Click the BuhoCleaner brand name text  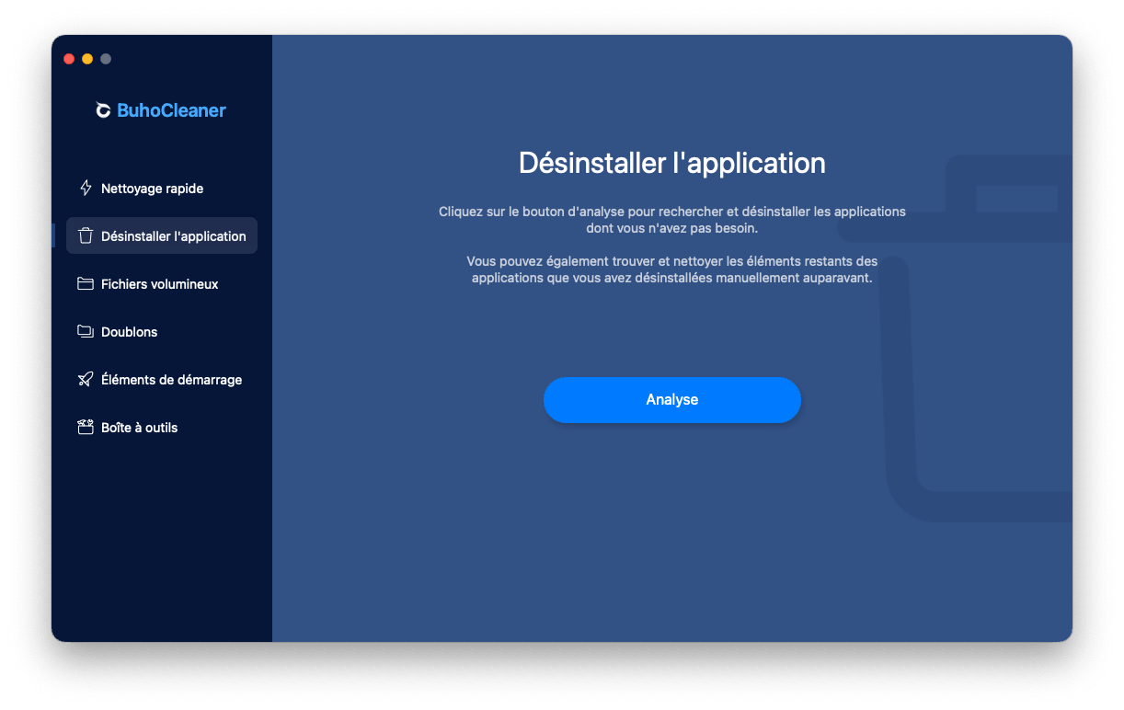coord(172,110)
